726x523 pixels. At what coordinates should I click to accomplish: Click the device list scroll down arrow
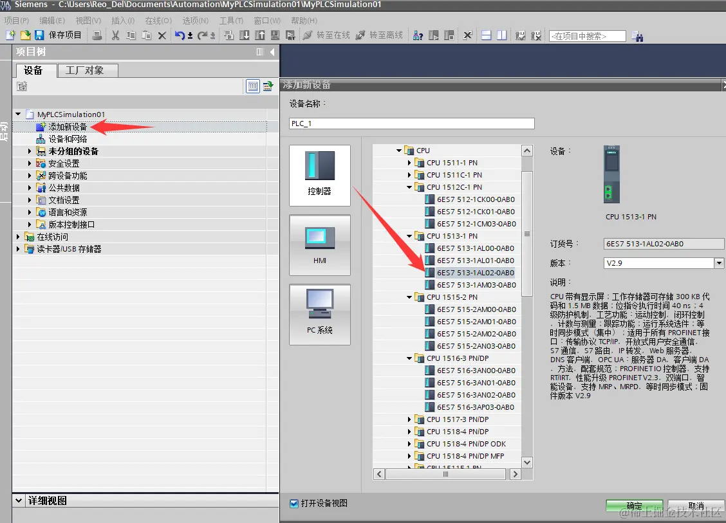[527, 463]
